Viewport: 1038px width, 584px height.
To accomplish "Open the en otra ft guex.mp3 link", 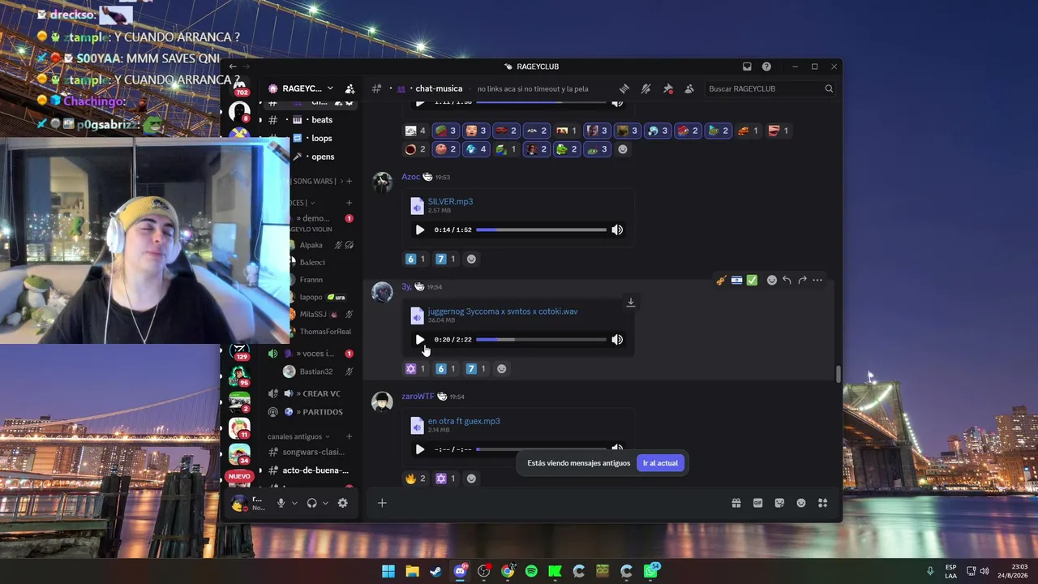I will (464, 421).
